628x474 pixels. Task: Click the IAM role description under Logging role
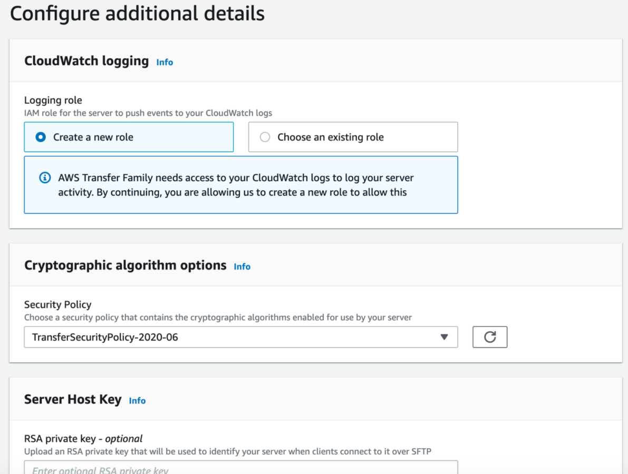[x=148, y=113]
